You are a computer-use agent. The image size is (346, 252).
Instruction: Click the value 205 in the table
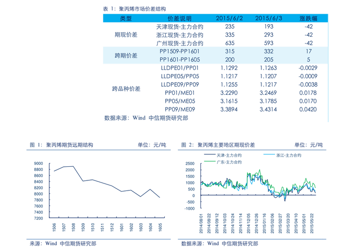tap(268, 59)
